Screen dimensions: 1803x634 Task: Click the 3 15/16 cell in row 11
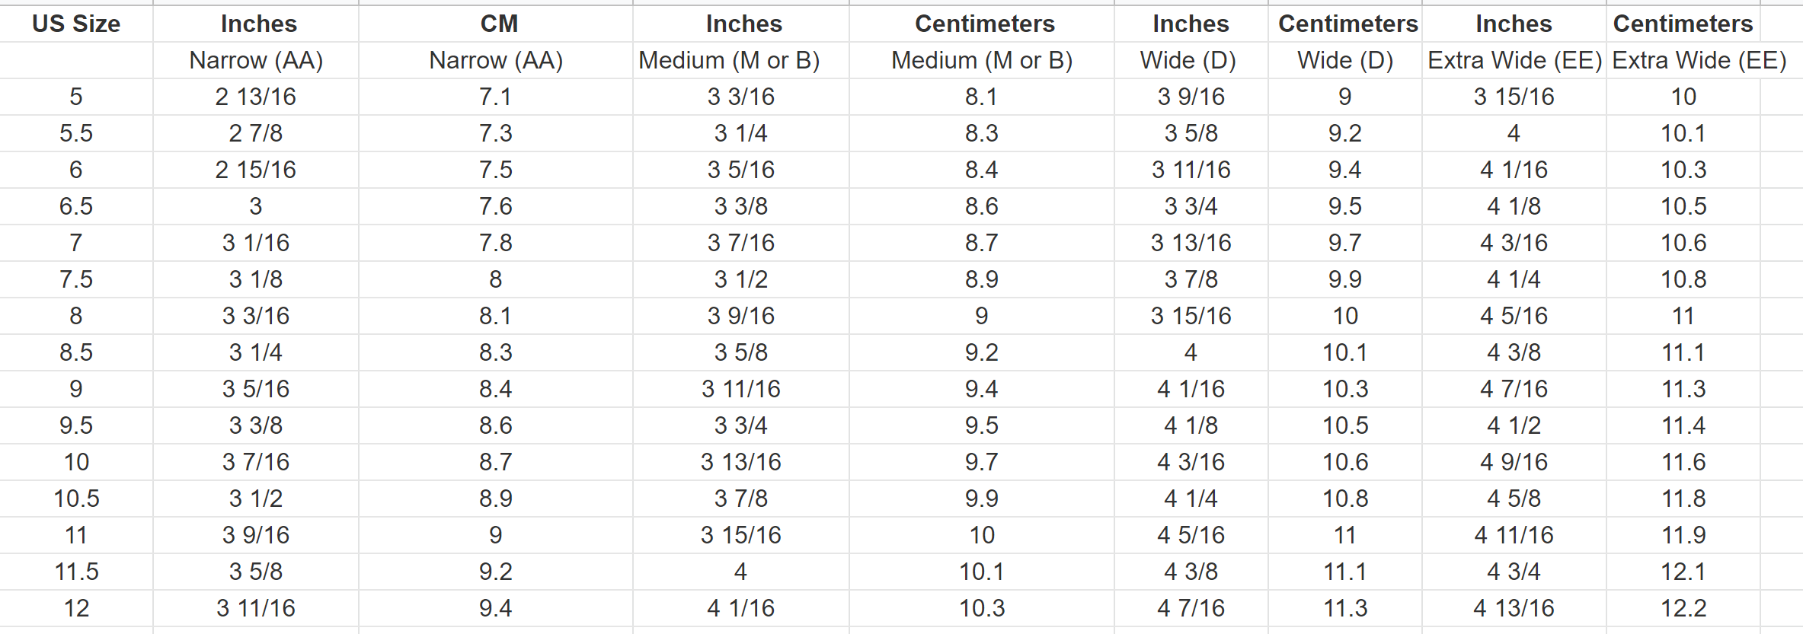[741, 535]
